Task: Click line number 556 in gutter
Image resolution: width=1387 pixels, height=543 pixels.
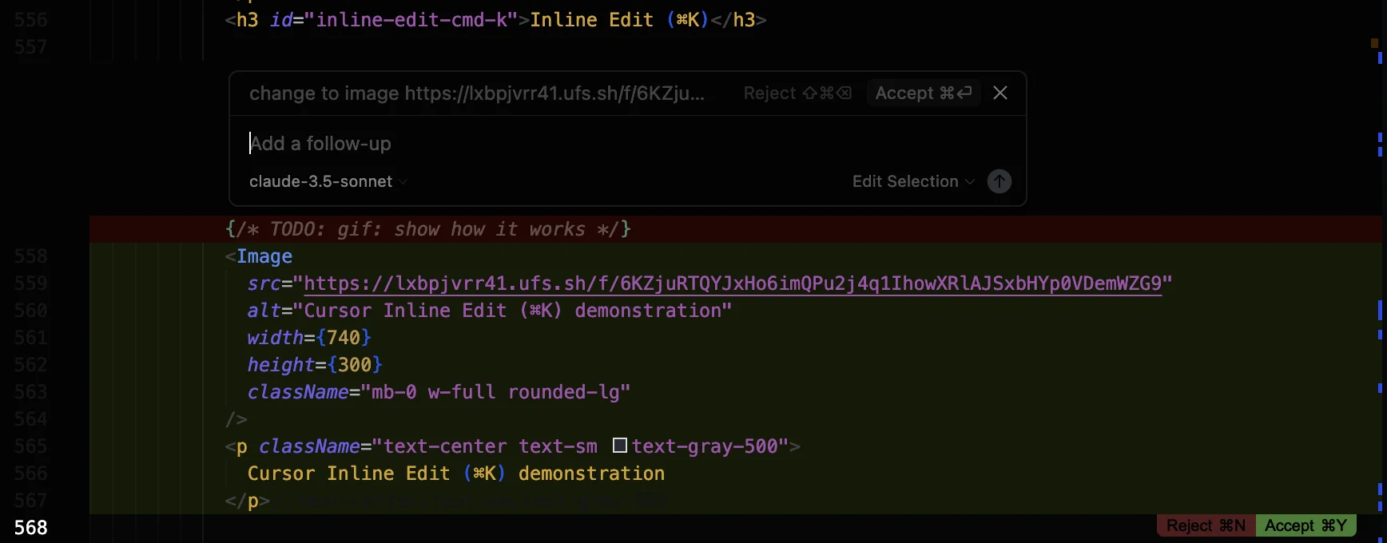Action: 30,20
